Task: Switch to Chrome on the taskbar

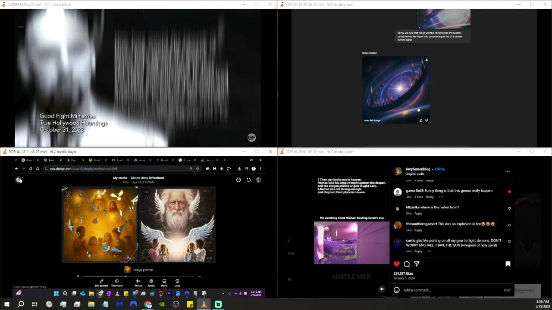Action: pos(148,304)
